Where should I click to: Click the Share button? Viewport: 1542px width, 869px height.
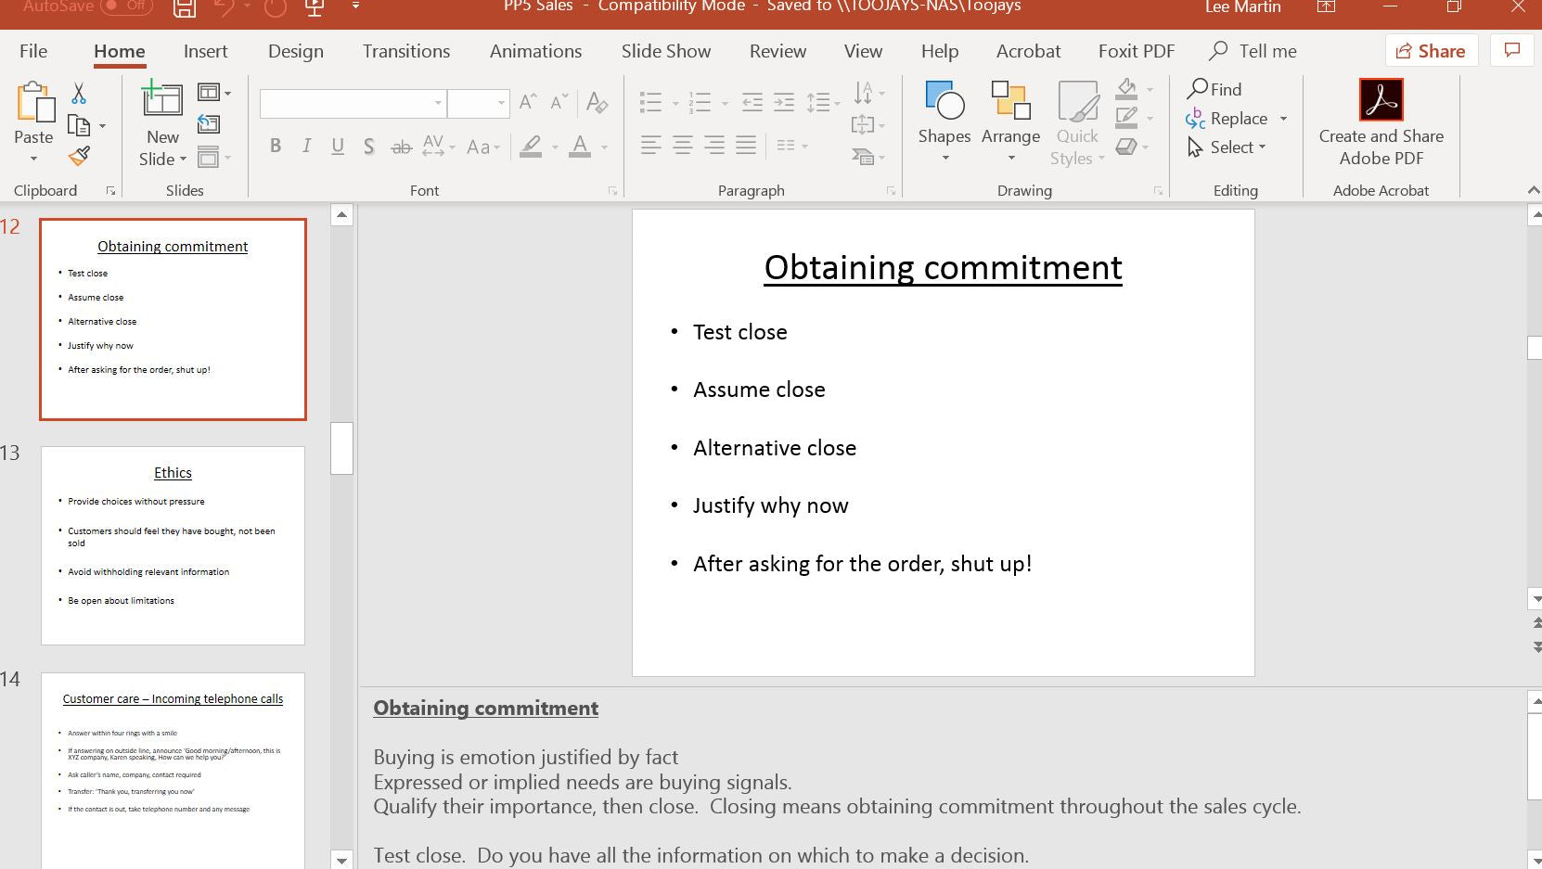1431,50
